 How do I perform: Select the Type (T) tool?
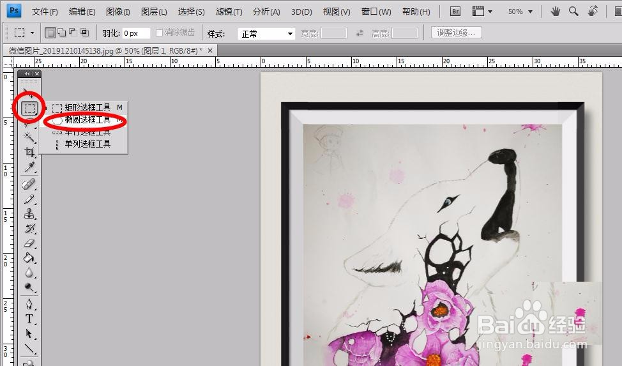[29, 319]
